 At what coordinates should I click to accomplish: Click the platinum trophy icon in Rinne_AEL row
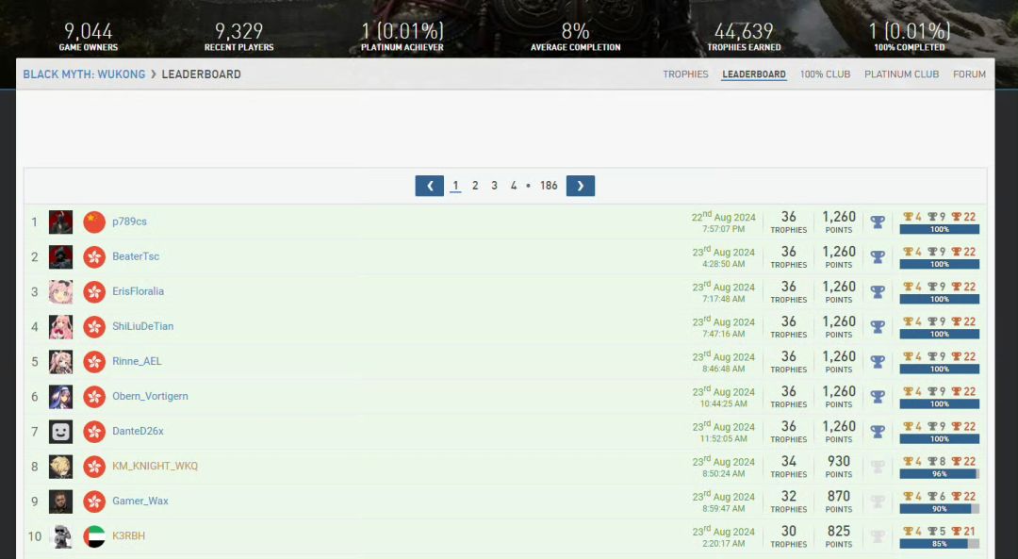tap(878, 362)
